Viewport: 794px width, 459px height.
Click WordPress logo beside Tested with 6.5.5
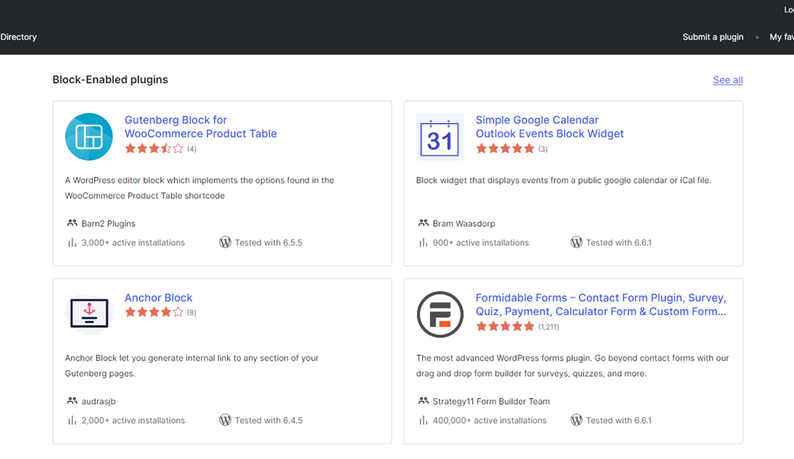tap(225, 242)
